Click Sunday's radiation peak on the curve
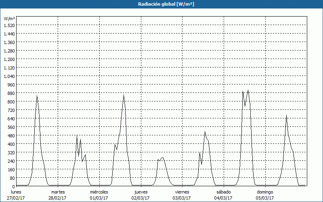This screenshot has width=323, height=202. pyautogui.click(x=286, y=115)
